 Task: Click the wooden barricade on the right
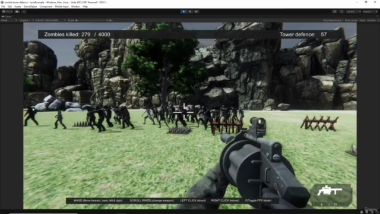tap(319, 123)
